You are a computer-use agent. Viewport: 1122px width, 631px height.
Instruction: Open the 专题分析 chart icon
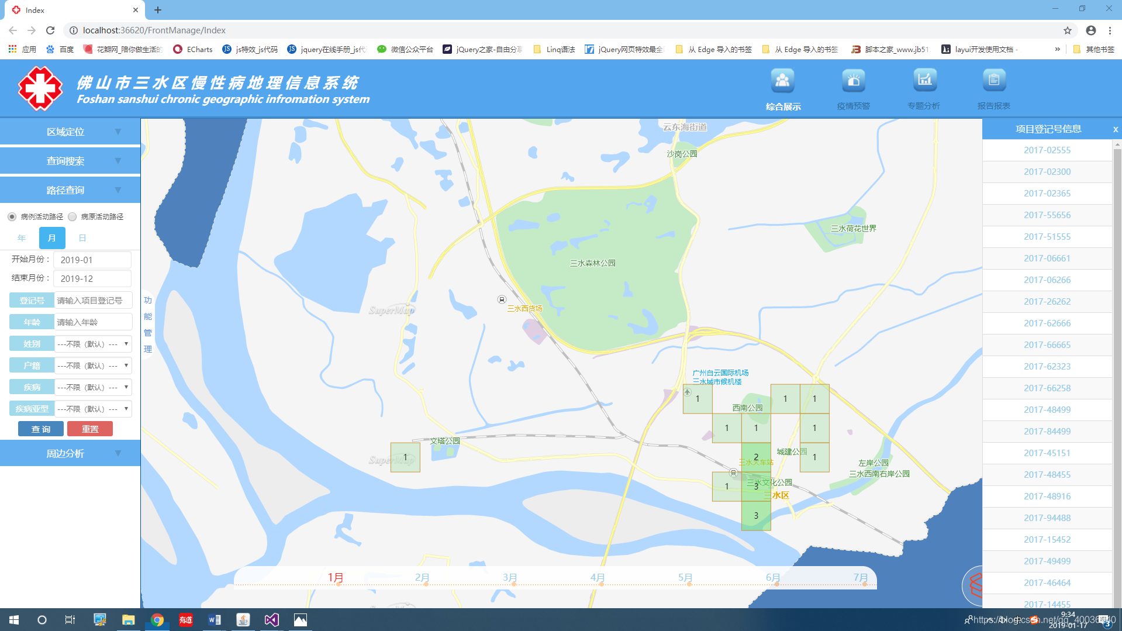tap(924, 81)
